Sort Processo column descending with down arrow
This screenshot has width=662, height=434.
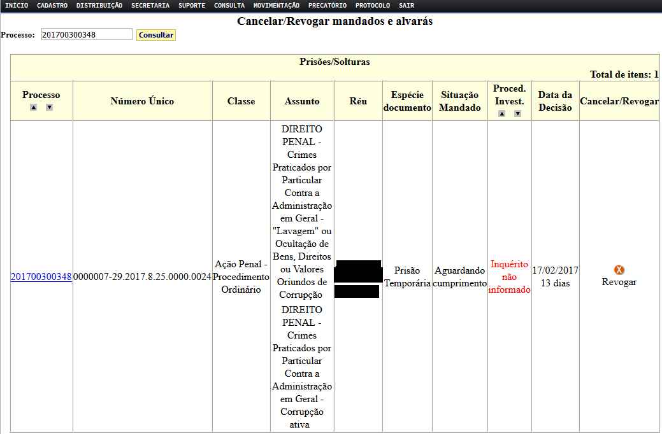49,108
